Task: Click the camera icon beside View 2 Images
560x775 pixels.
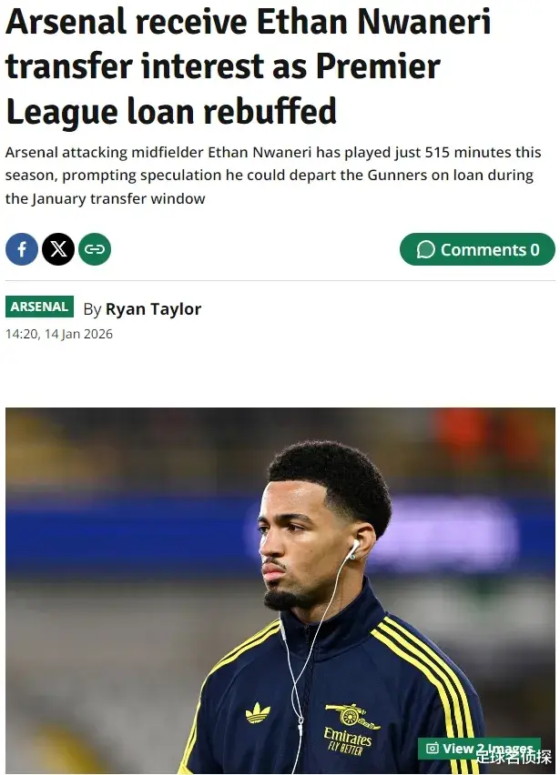Action: point(432,749)
